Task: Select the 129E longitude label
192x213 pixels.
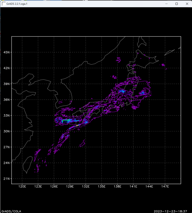Action: [70, 187]
